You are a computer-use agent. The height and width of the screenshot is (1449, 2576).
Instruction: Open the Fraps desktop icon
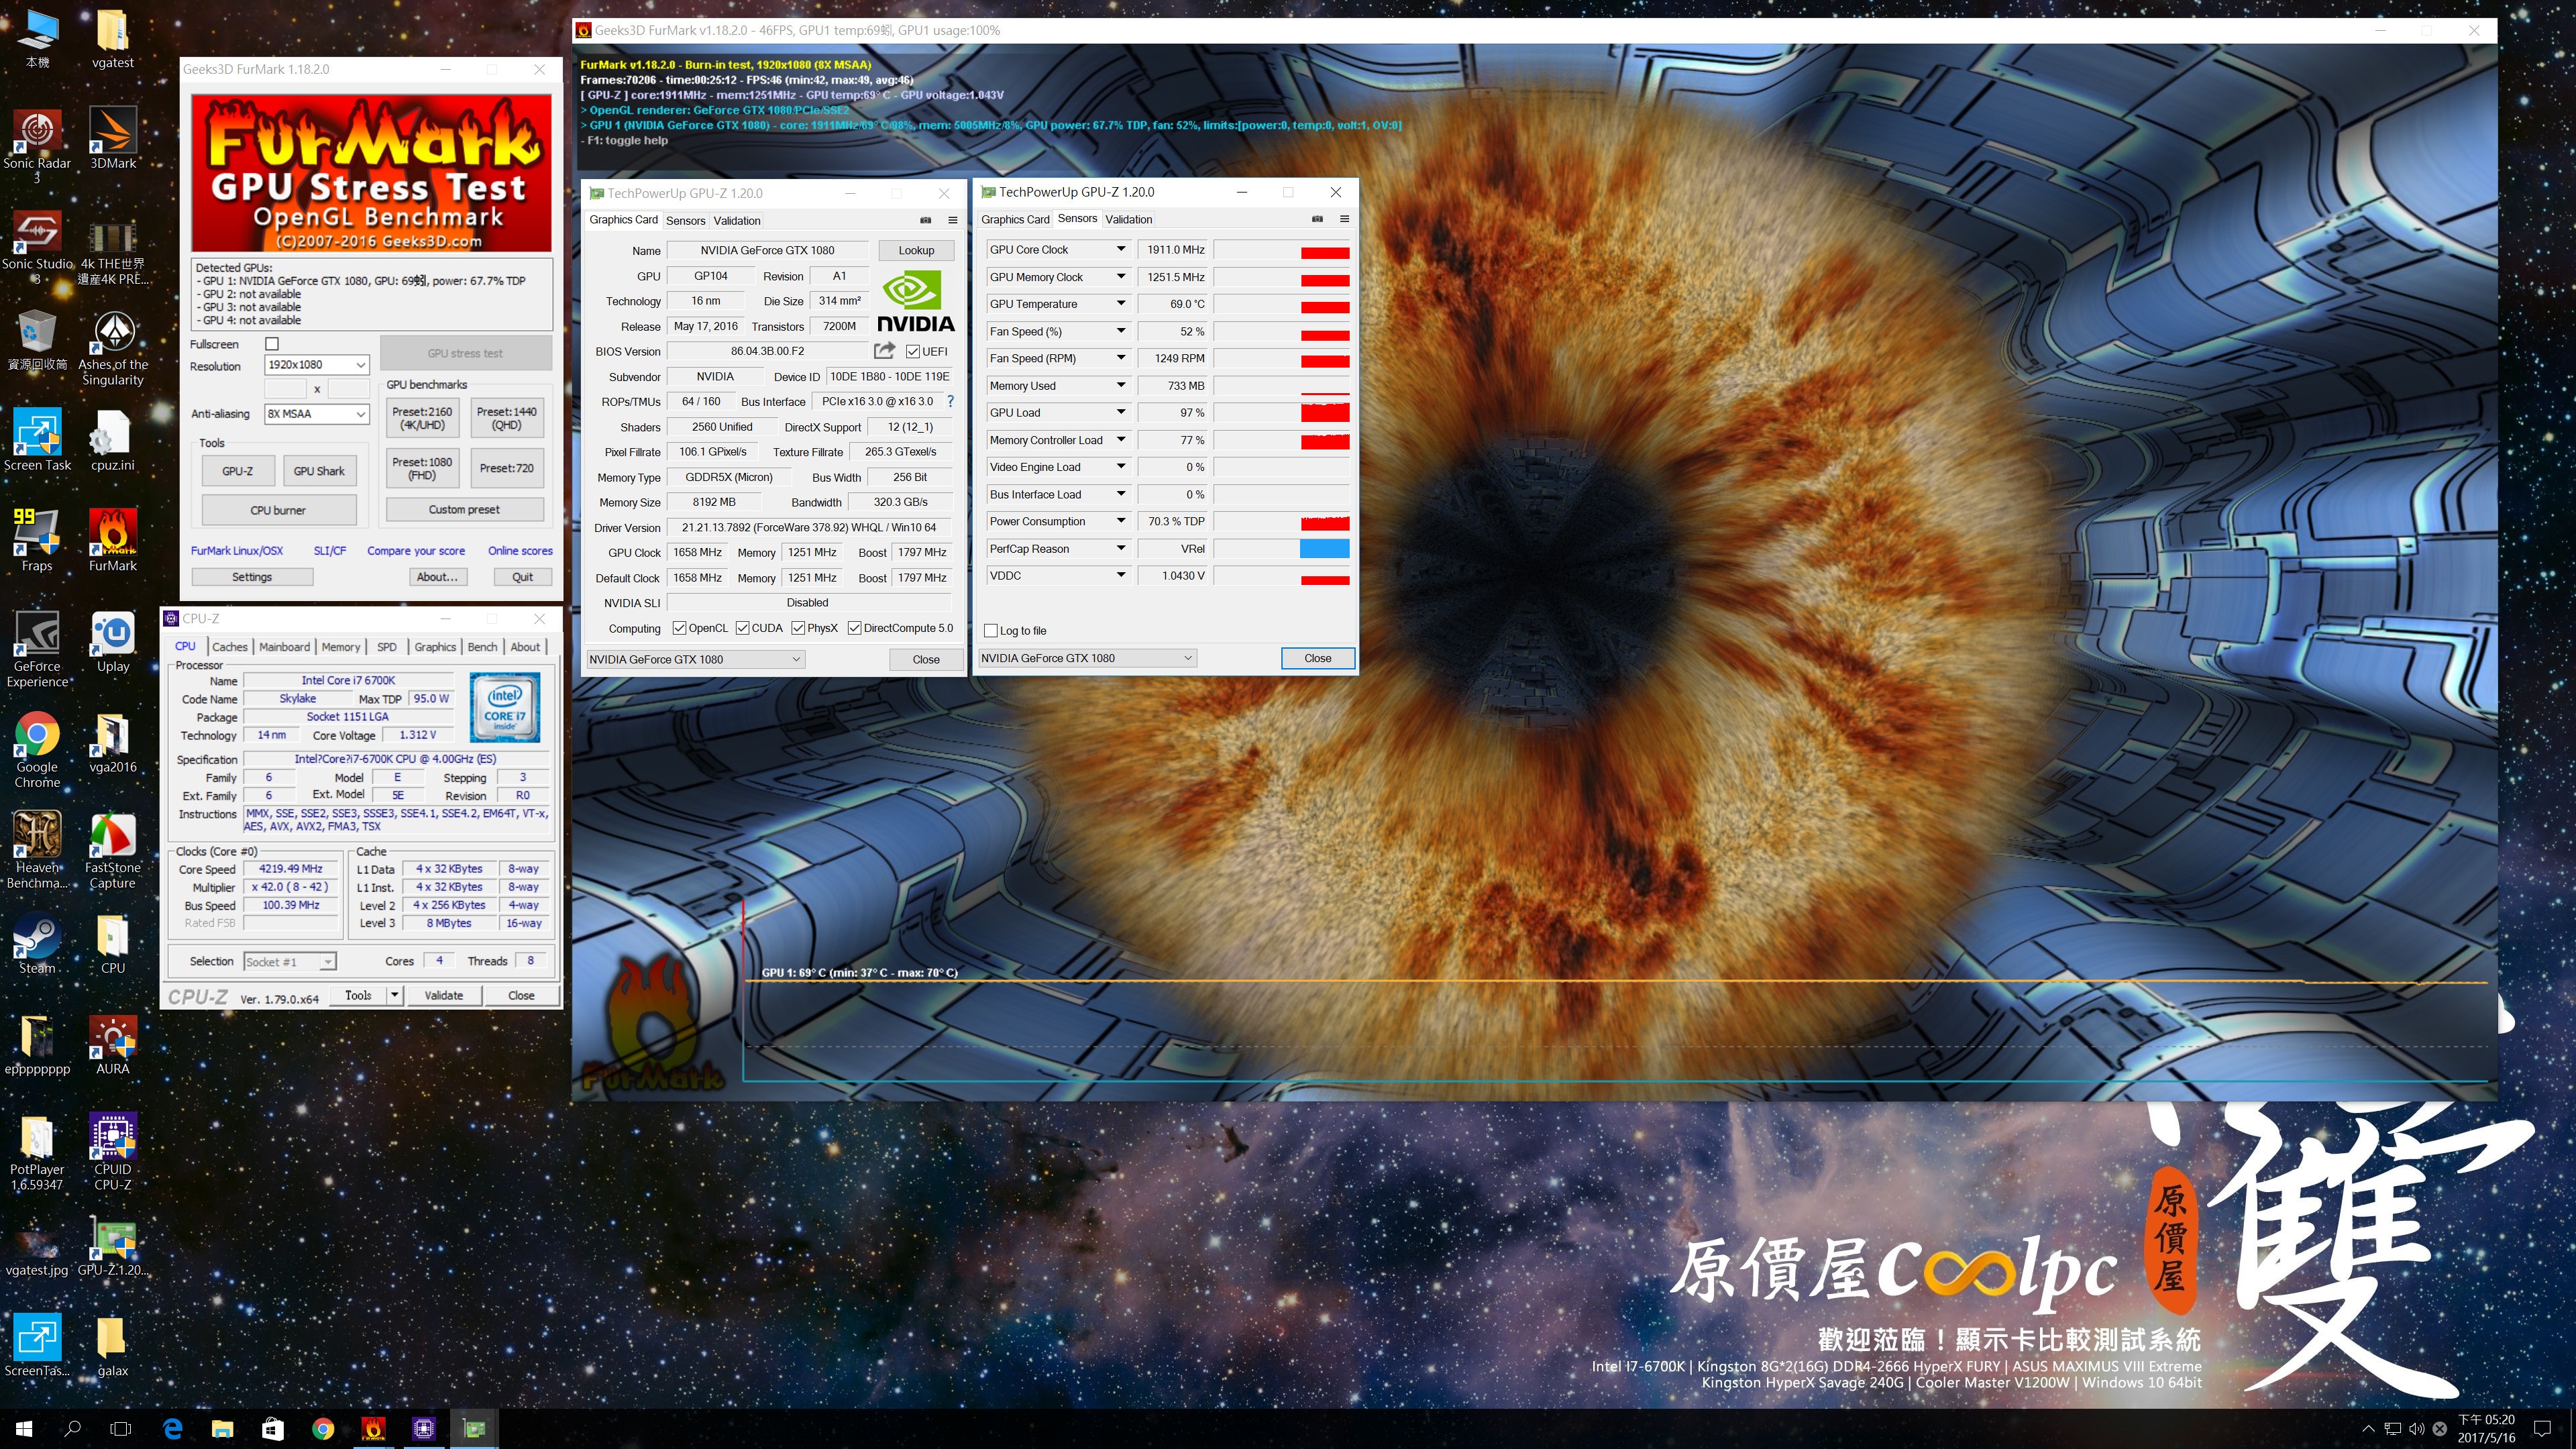tap(37, 541)
